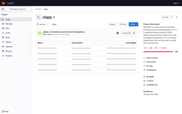
Task: Click the rocket icon beside 14 Releases
Action: tap(144, 70)
